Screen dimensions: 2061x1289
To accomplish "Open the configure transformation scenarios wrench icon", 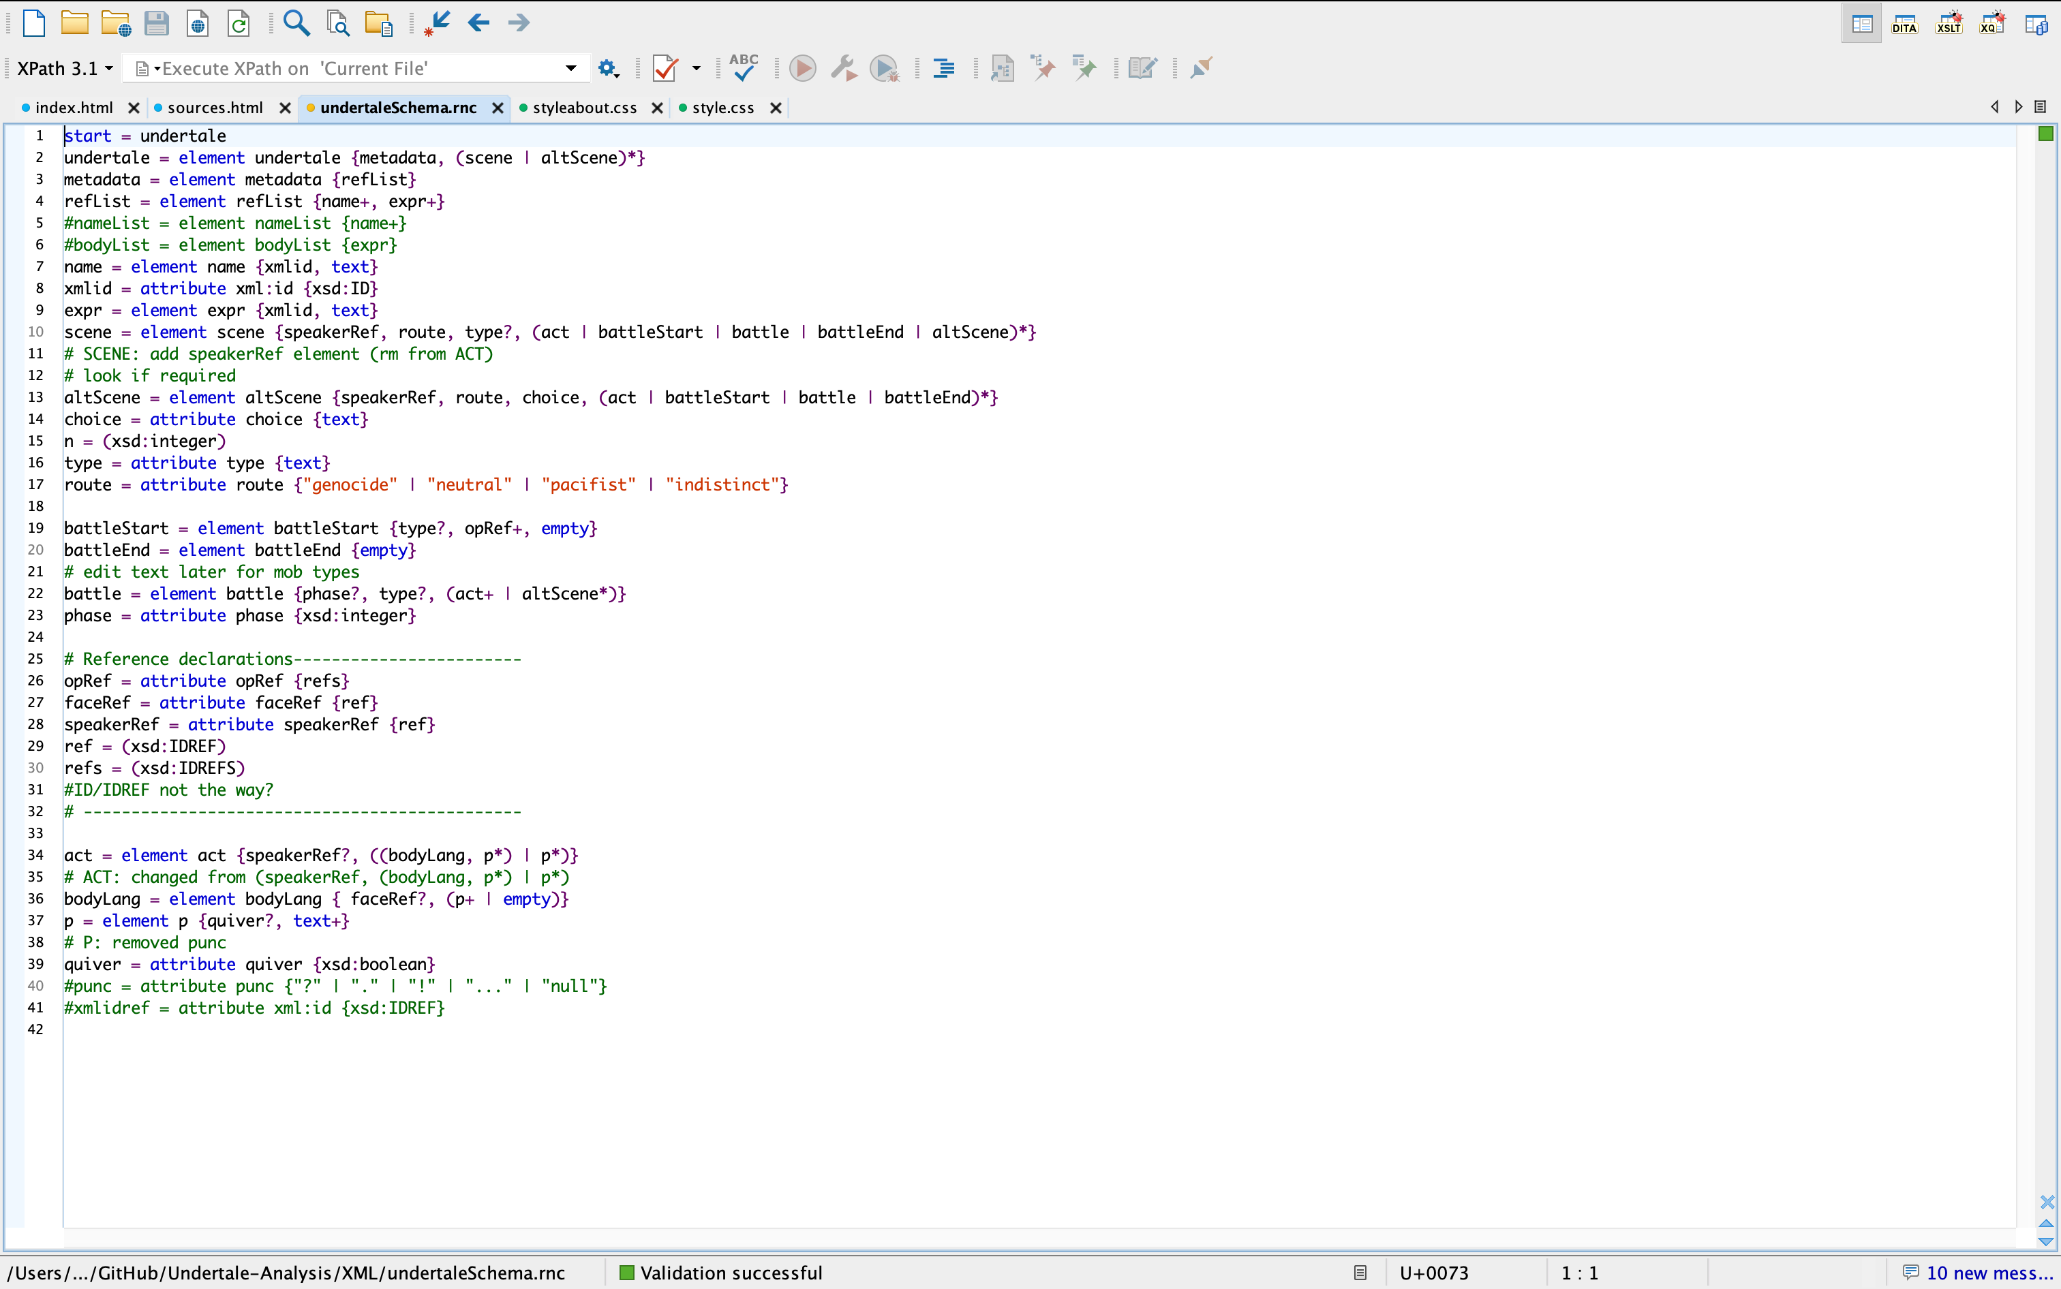I will coord(842,67).
